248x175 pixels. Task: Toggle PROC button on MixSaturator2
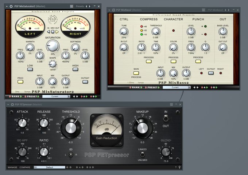(20, 82)
